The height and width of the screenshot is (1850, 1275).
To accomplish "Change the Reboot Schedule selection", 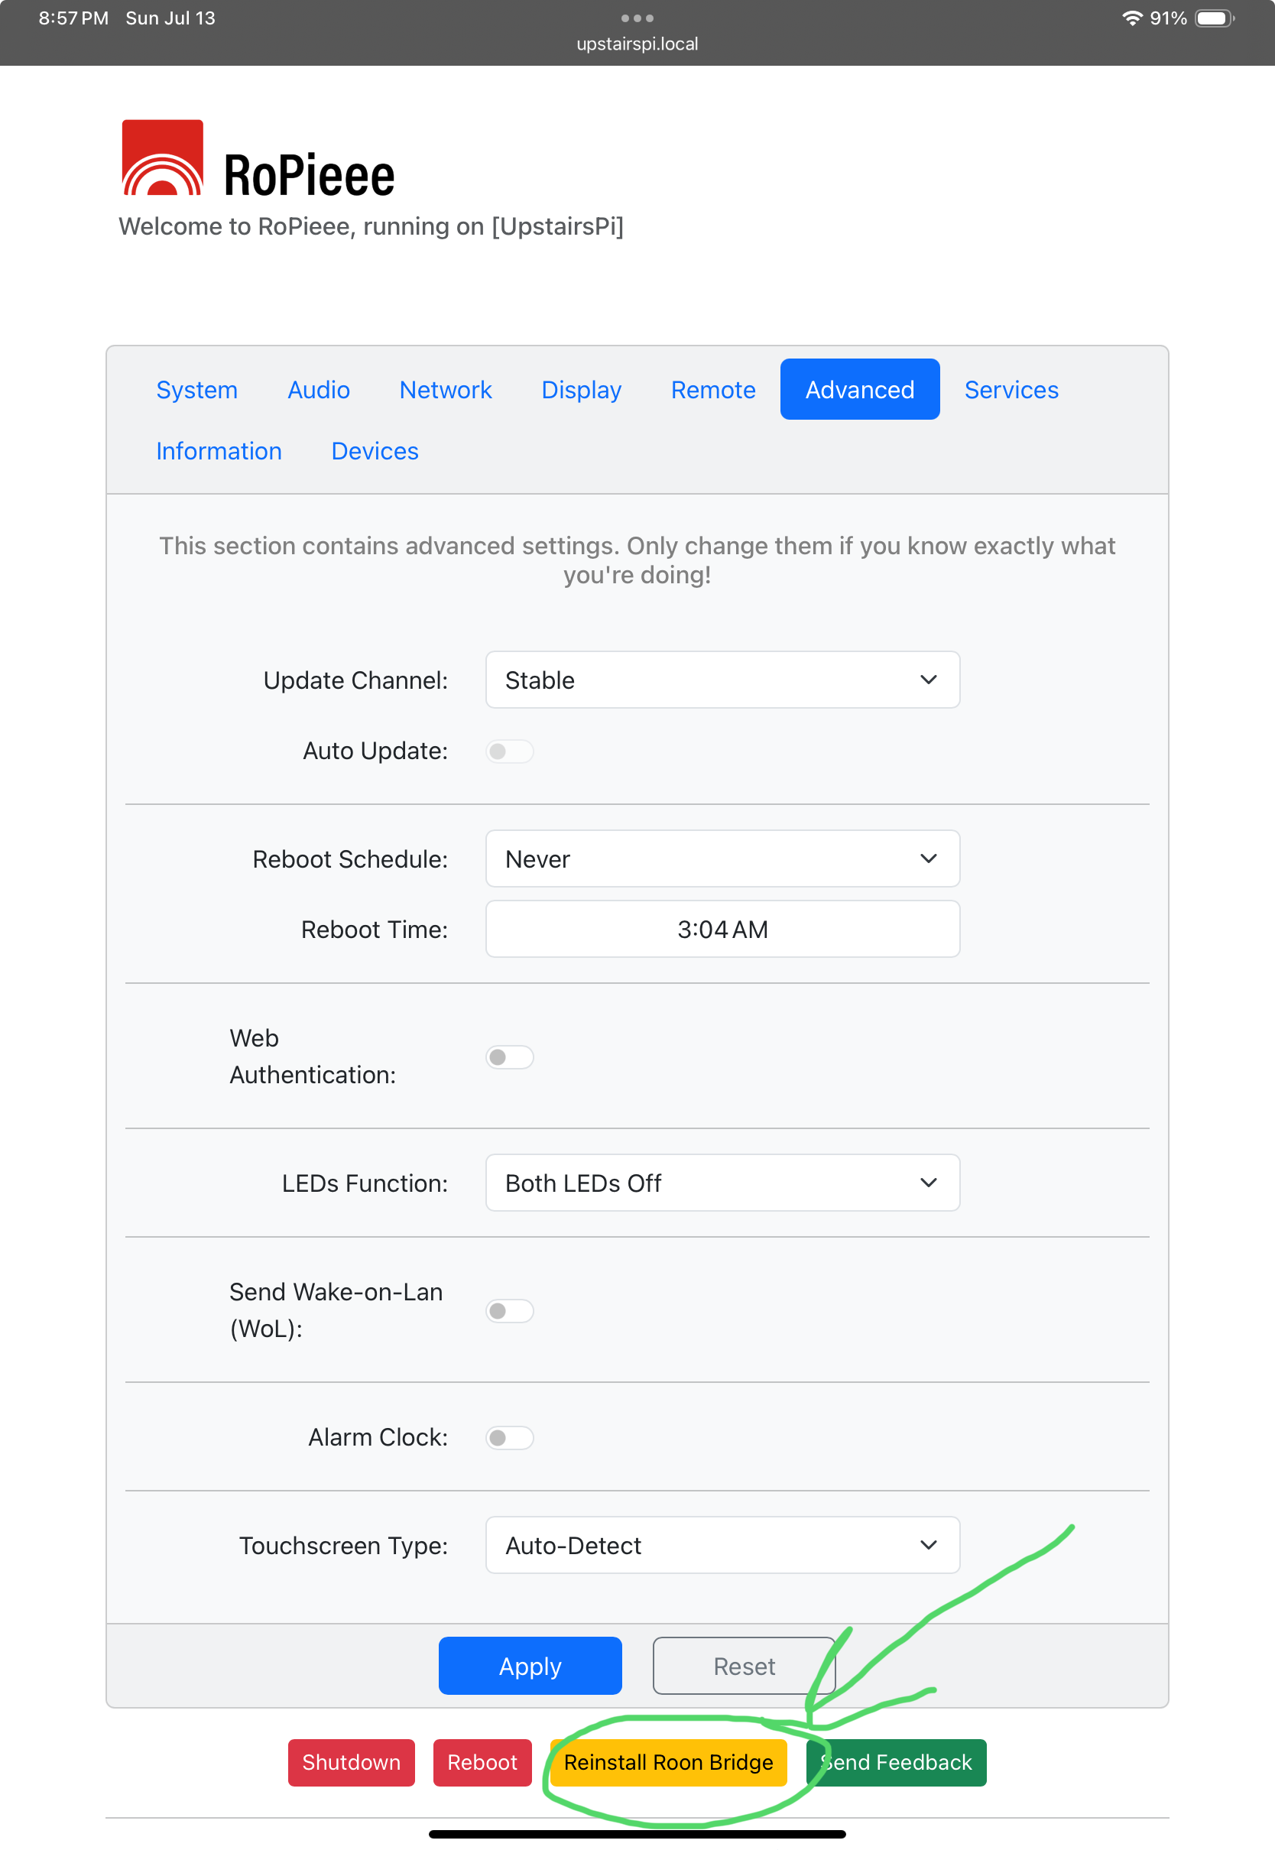I will pos(722,858).
